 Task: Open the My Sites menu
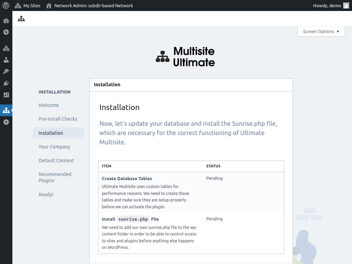click(x=27, y=5)
